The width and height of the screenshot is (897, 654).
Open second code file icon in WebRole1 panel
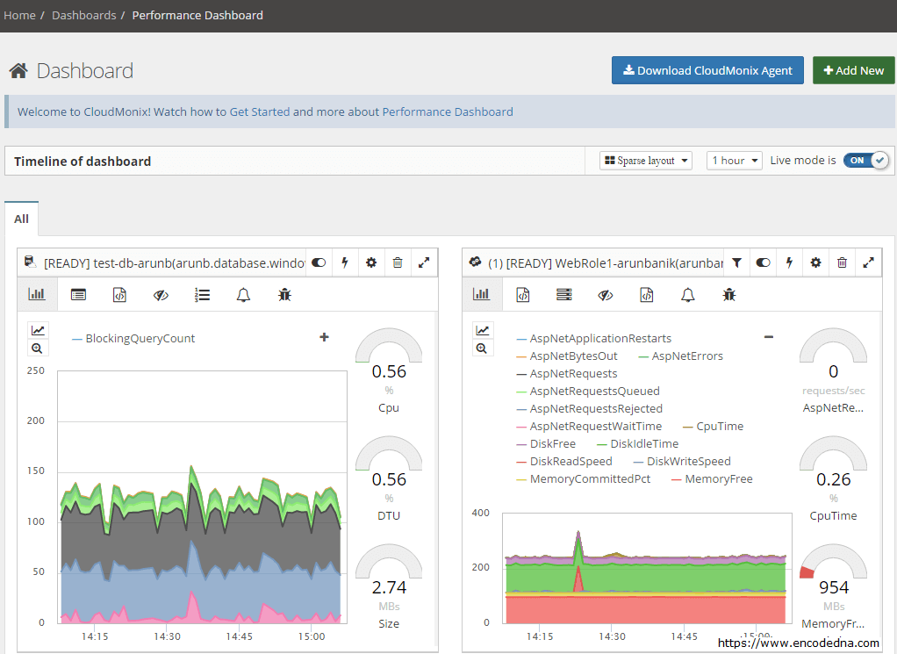647,295
